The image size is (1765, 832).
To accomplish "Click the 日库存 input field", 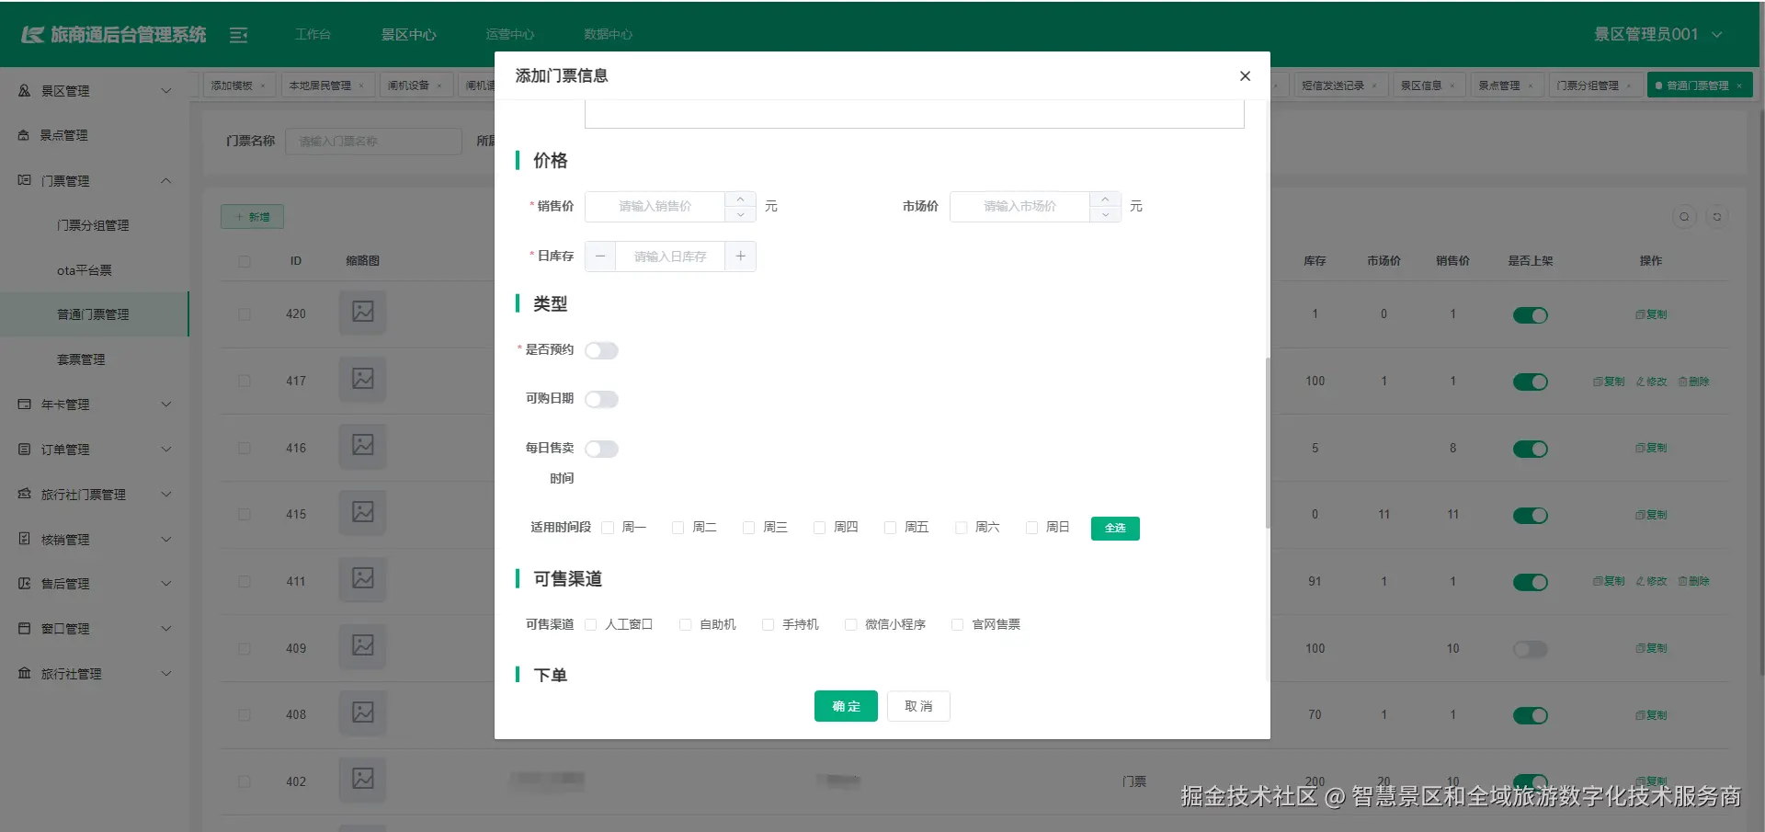I will pyautogui.click(x=670, y=256).
